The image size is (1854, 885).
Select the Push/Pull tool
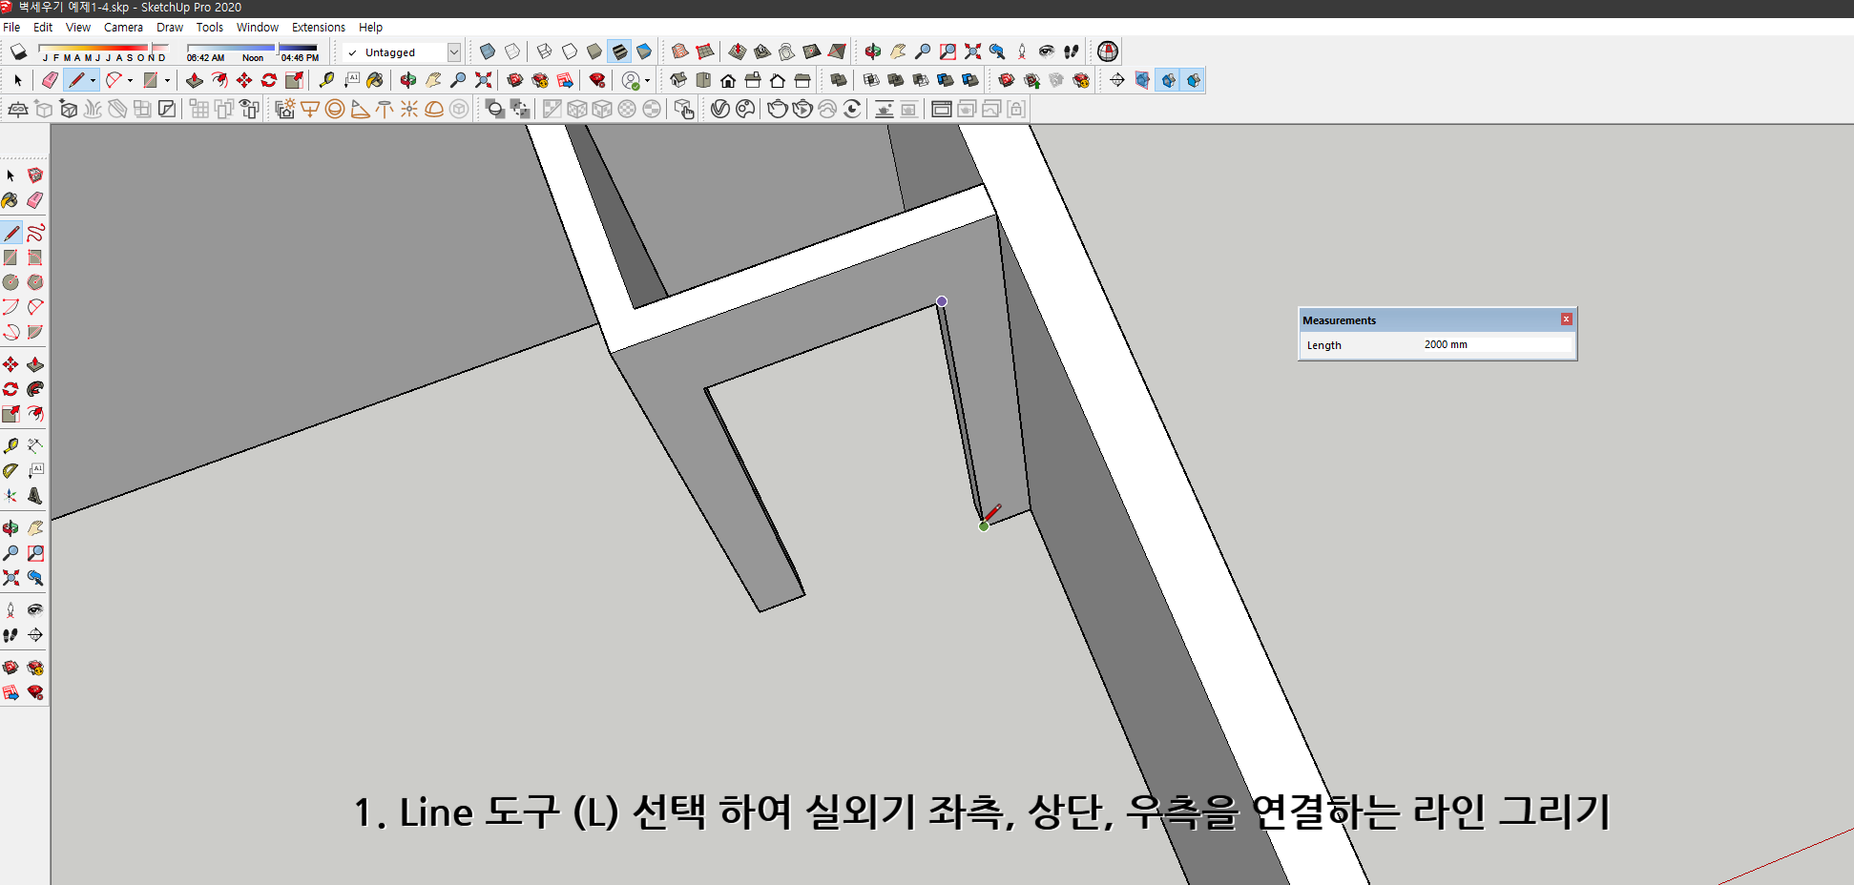tap(196, 80)
